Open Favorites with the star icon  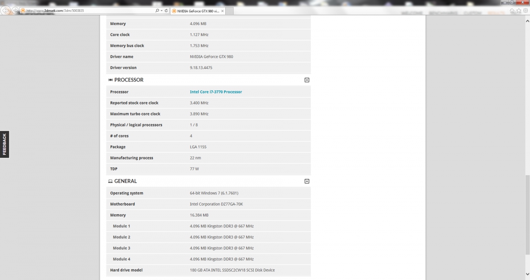click(x=519, y=11)
